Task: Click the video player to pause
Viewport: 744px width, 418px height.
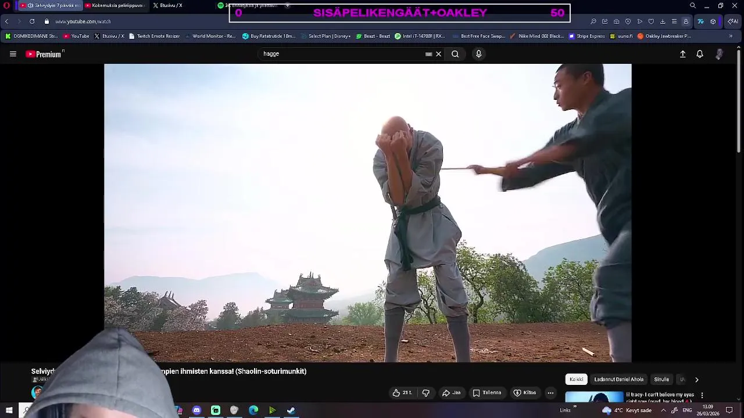Action: 367,213
